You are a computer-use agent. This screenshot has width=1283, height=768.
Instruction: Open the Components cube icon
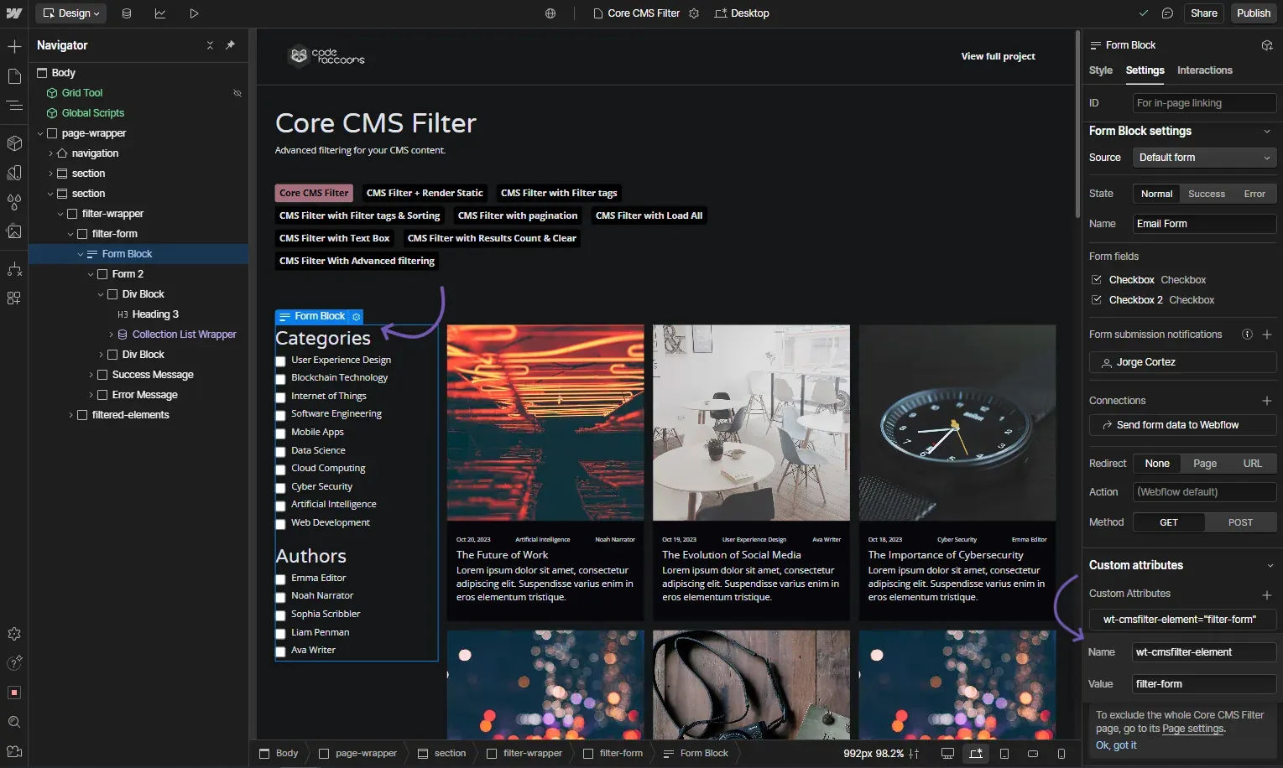[14, 143]
